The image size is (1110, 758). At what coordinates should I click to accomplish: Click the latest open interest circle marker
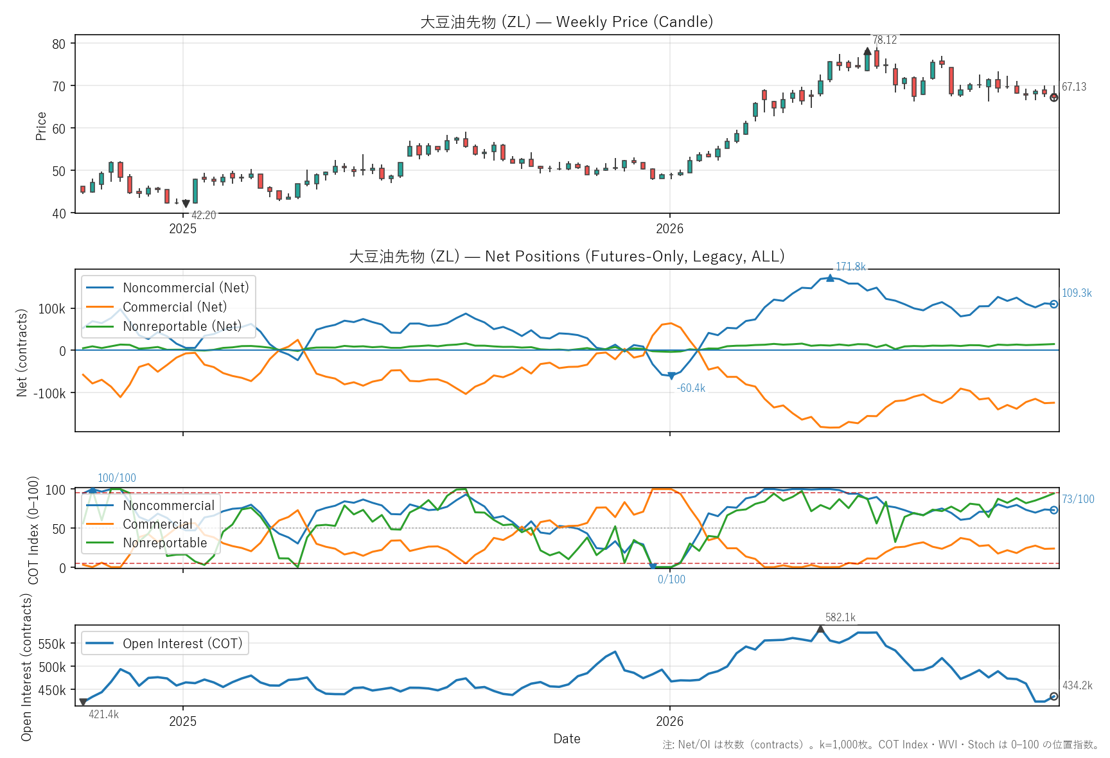tap(1053, 696)
